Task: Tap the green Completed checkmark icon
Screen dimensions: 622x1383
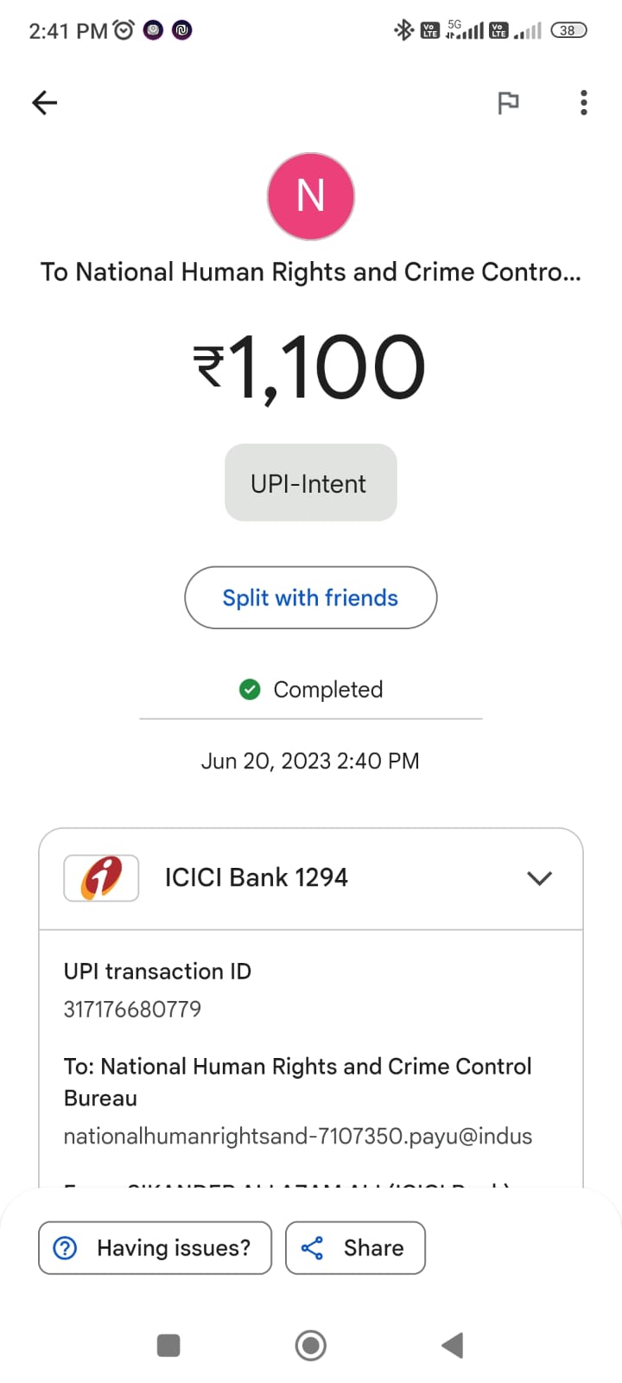Action: tap(250, 689)
